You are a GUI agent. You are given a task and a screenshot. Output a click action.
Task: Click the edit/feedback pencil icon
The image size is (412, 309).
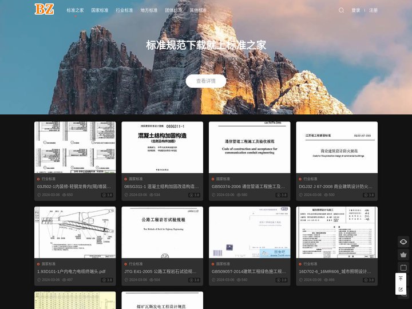pyautogui.click(x=401, y=290)
